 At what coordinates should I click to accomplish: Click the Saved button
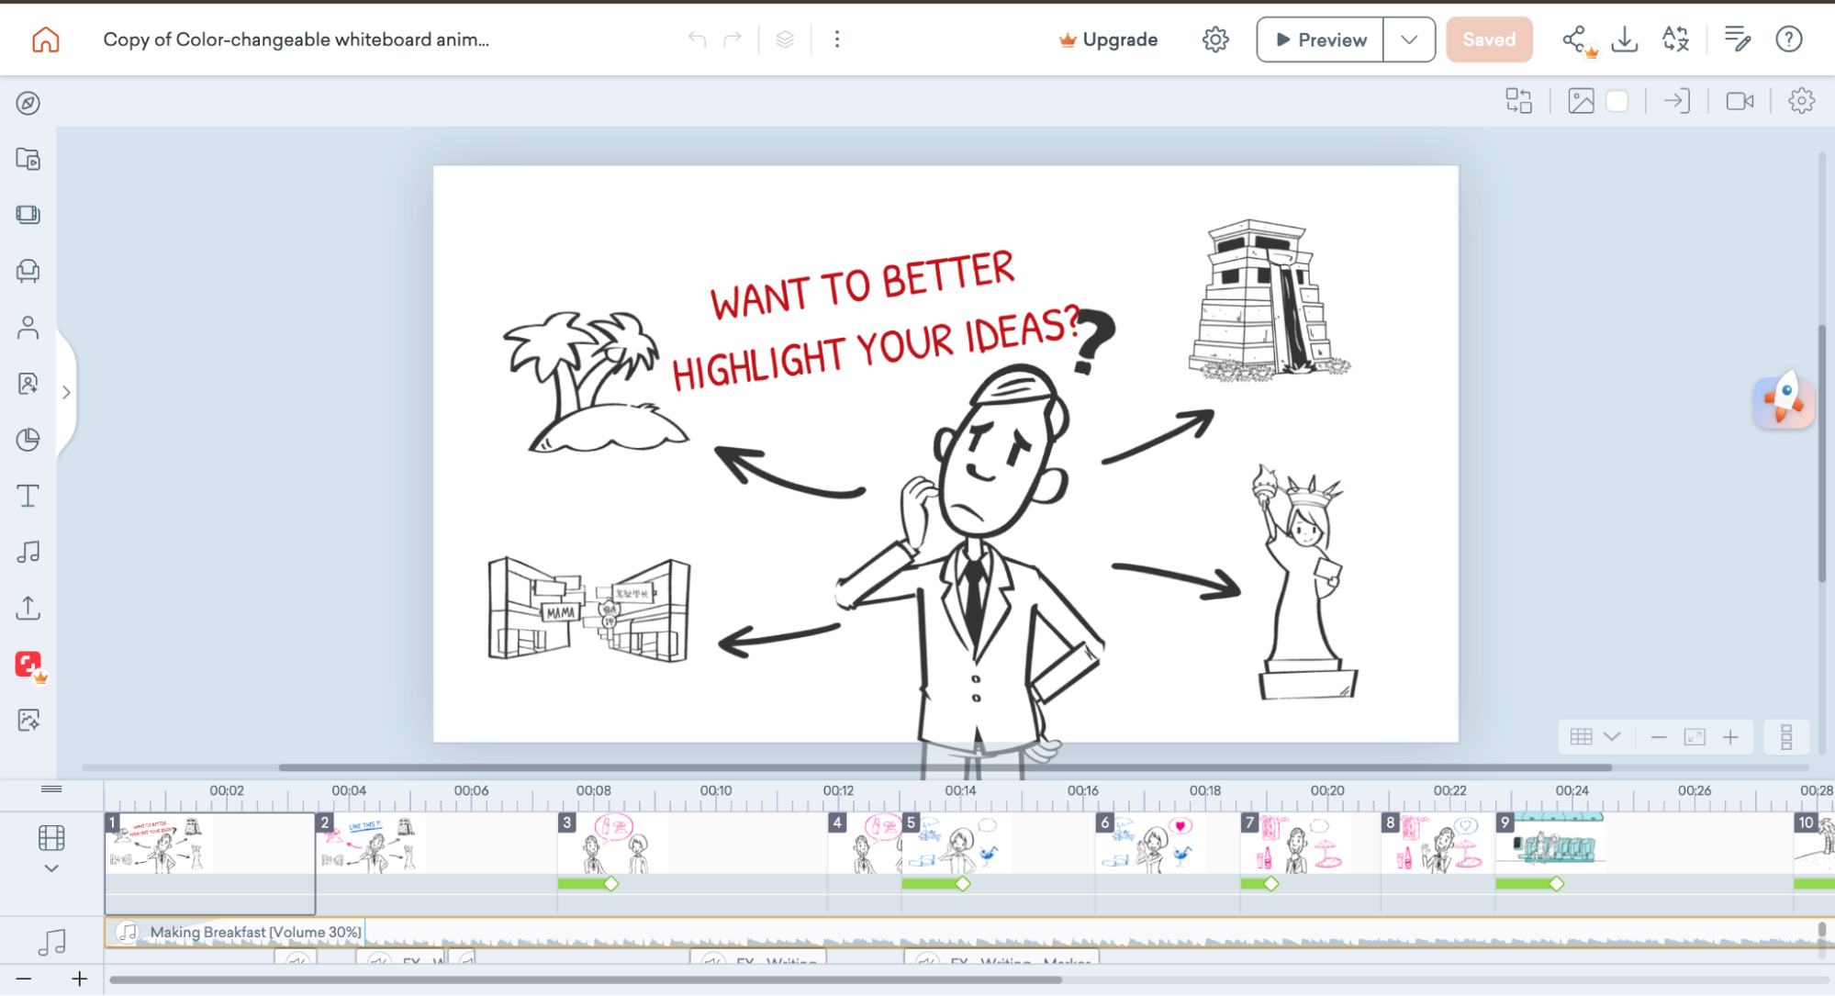coord(1489,39)
